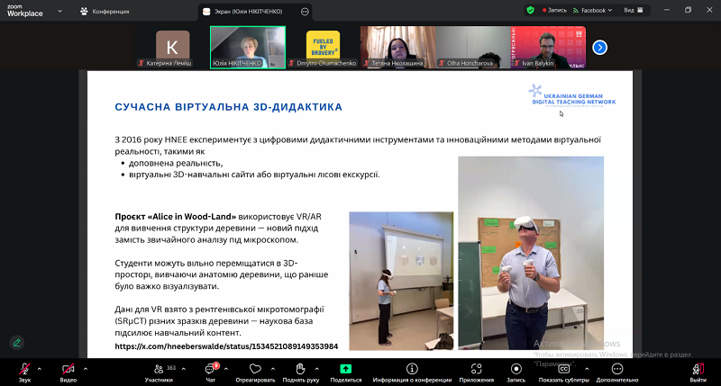Screen dimensions: 721x386
Task: Unmute microphone with the Звук icon
Action: coord(23,371)
